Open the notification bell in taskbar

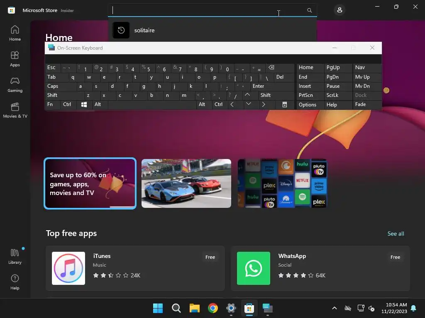[414, 308]
